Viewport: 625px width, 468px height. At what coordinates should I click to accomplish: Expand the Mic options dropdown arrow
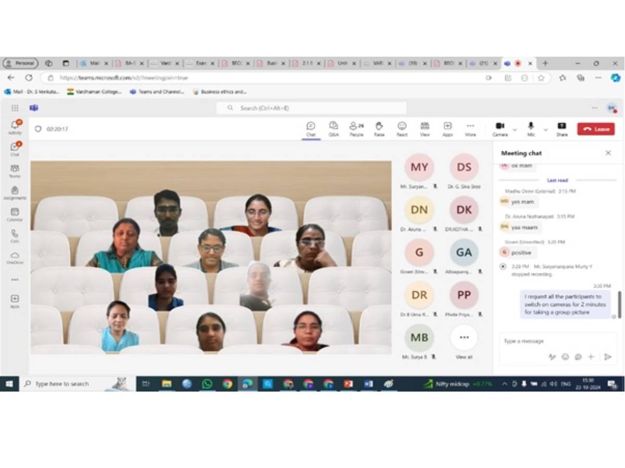coord(545,129)
